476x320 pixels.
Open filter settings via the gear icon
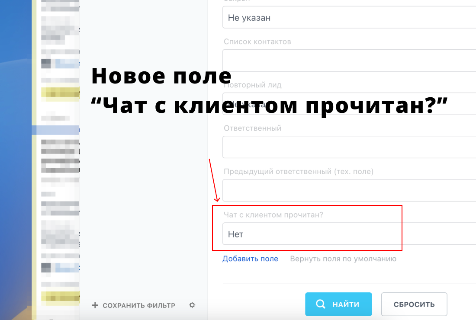(192, 305)
